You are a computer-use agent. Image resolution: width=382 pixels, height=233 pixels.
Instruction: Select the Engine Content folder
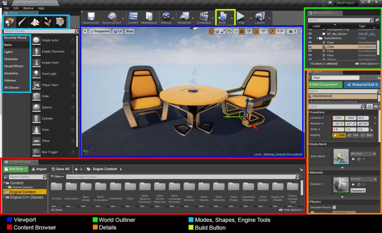(x=25, y=192)
